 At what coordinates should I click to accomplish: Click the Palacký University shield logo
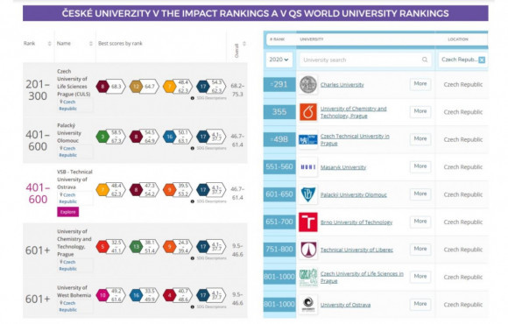(x=307, y=194)
